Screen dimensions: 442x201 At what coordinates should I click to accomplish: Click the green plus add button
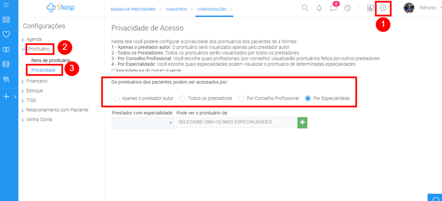pos(302,123)
